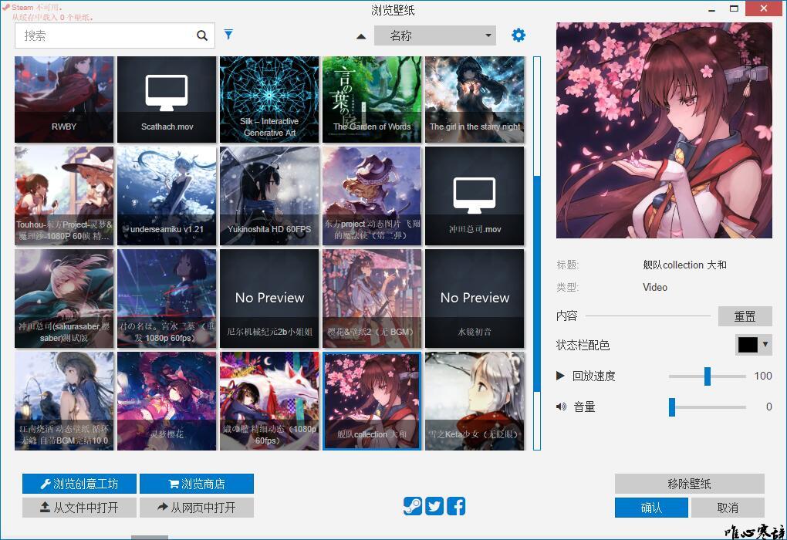Select the RWBY wallpaper thumbnail
The height and width of the screenshot is (540, 787).
click(x=64, y=100)
